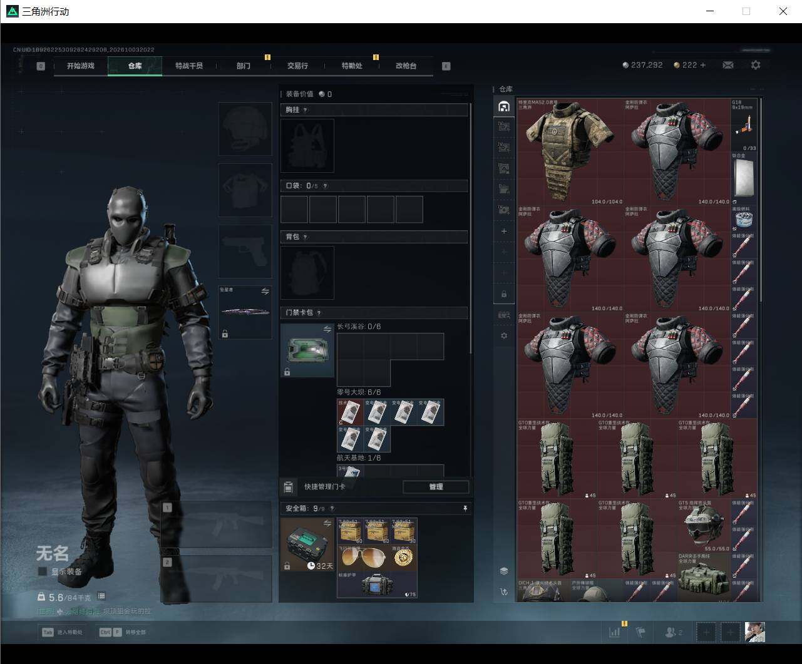
Task: Click the sort arrows icon below layers
Action: pos(504,591)
